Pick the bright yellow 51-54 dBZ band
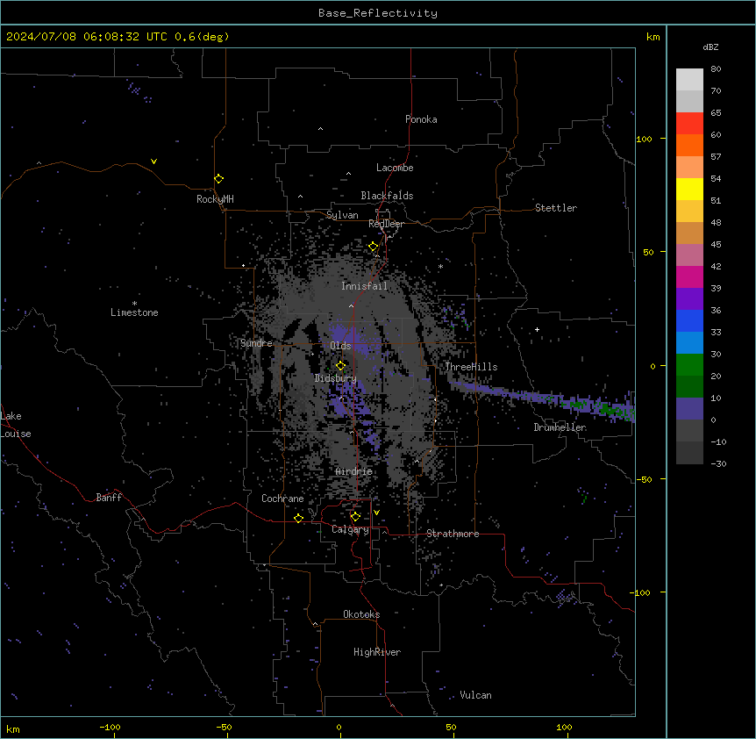 689,189
